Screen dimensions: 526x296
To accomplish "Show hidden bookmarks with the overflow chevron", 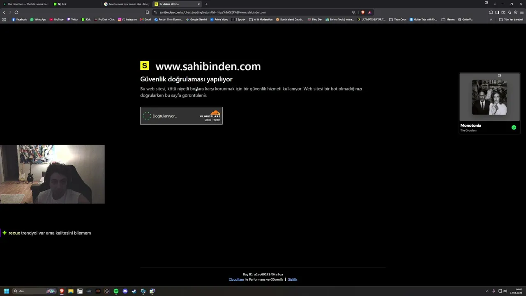I will click(x=491, y=19).
